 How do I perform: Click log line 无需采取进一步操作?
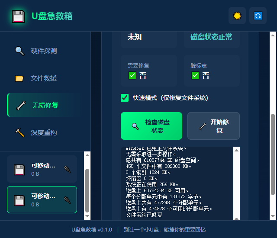tap(151, 154)
